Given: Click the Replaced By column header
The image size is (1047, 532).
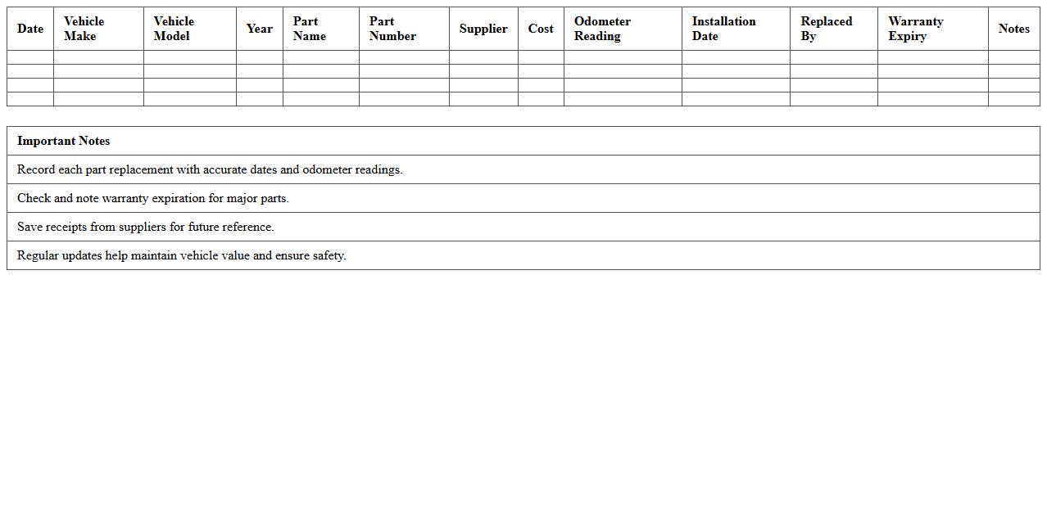Looking at the screenshot, I should click(x=827, y=29).
